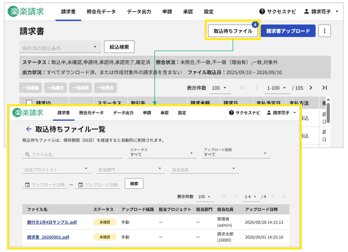Click the アップロード日時 column header
Screen dimensions: 348x252
coord(261,209)
